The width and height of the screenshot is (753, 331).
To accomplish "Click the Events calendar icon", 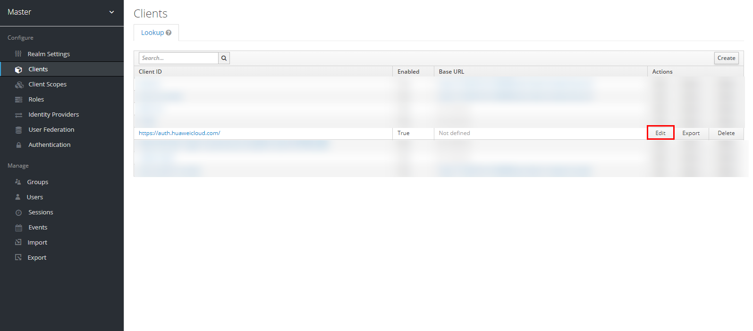I will [19, 228].
